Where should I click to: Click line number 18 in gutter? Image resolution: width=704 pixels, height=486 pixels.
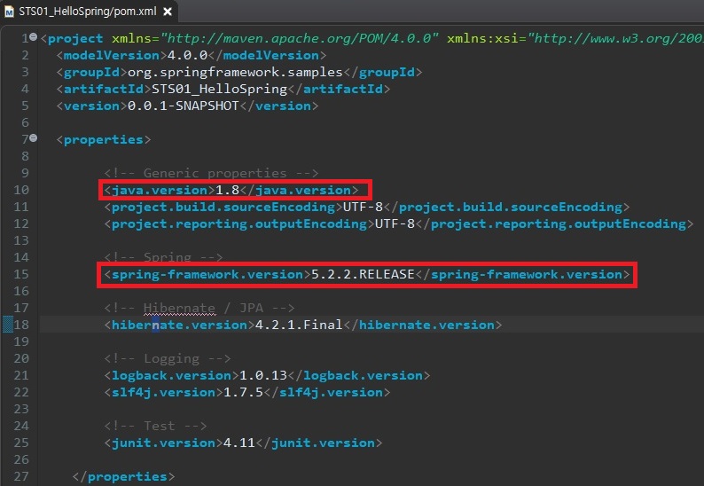[20, 325]
